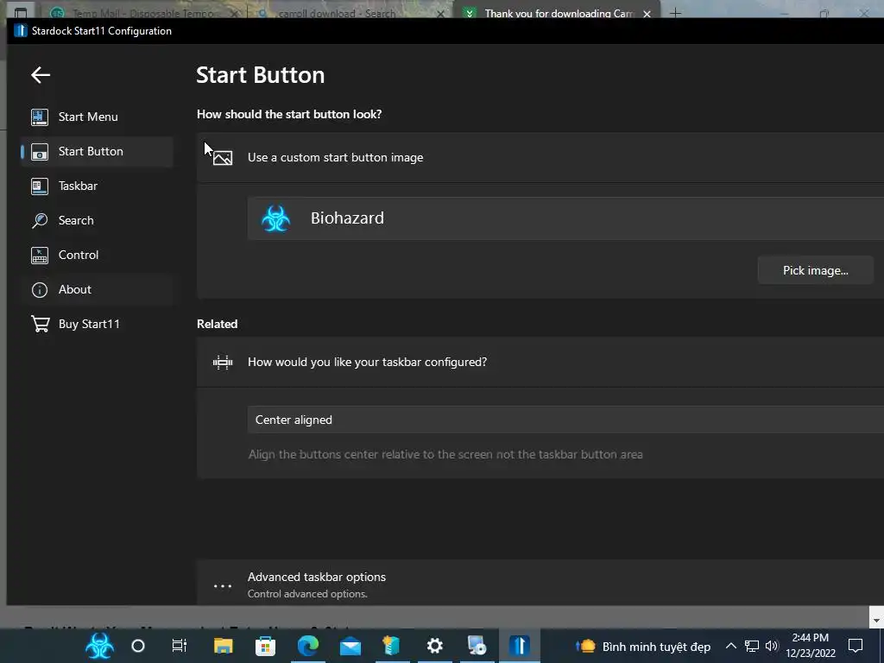
Task: Show hidden tray icons chevron
Action: tap(730, 646)
